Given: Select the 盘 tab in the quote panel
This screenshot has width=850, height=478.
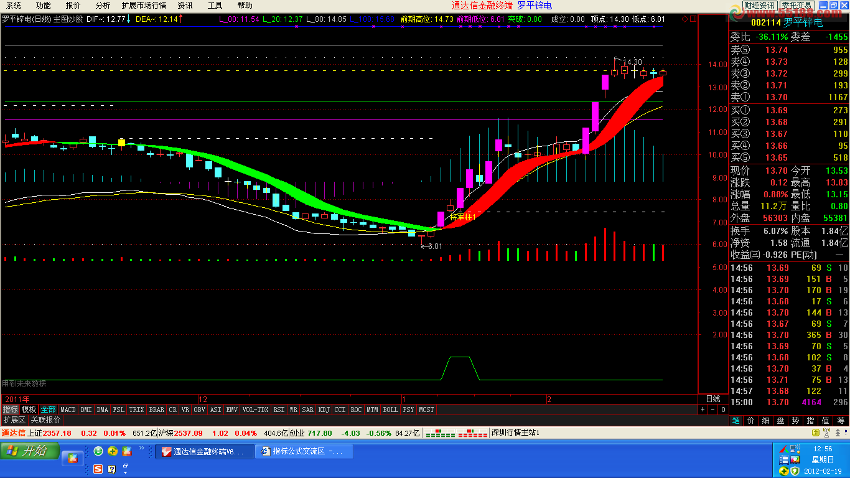Looking at the screenshot, I should (781, 421).
